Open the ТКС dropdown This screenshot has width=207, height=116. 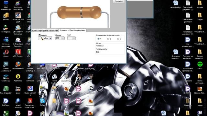coord(71,38)
